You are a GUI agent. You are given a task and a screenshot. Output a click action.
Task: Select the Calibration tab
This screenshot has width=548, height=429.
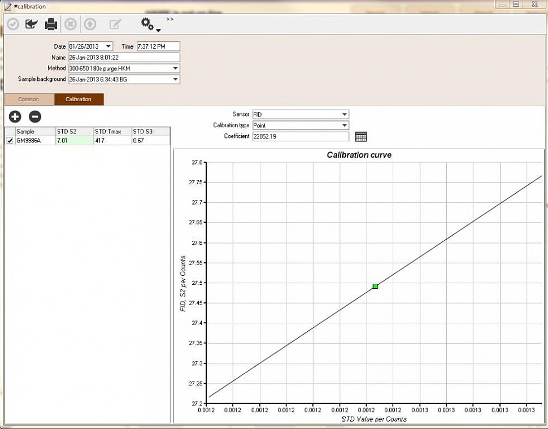pos(79,99)
